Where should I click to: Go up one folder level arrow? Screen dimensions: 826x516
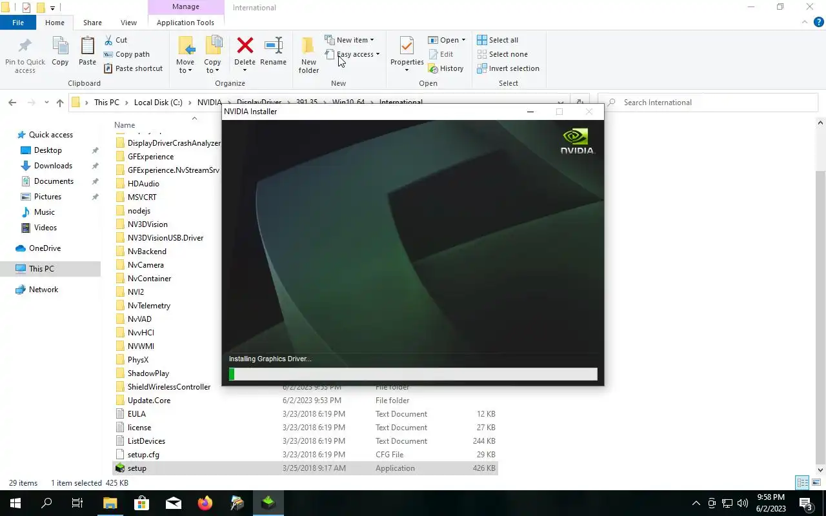coord(60,103)
